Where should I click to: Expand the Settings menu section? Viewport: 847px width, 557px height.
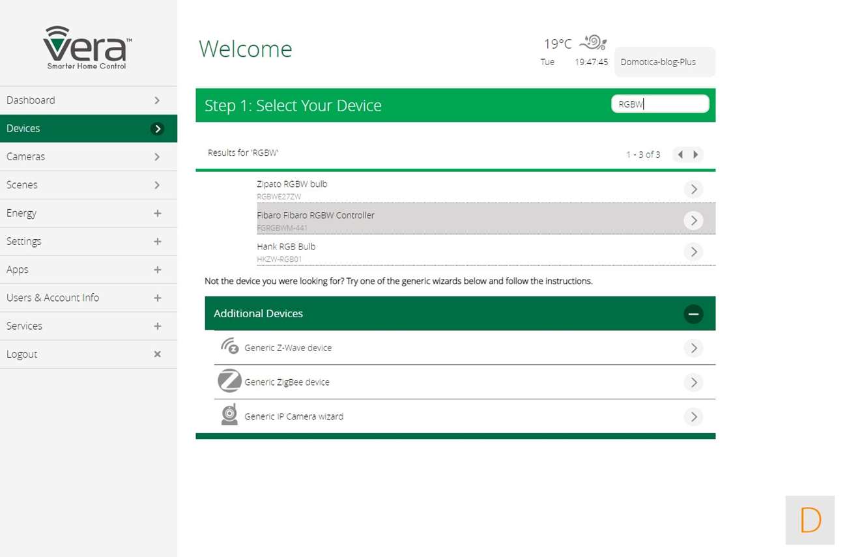[x=157, y=242]
